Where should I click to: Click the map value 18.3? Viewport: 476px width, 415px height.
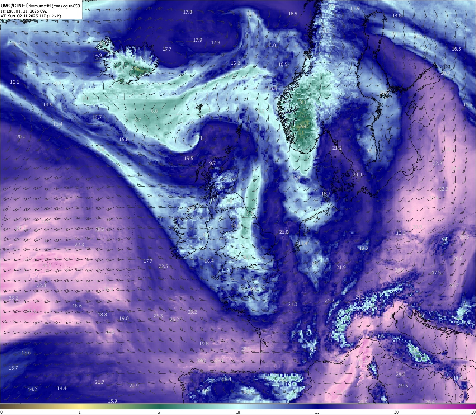tap(326, 194)
